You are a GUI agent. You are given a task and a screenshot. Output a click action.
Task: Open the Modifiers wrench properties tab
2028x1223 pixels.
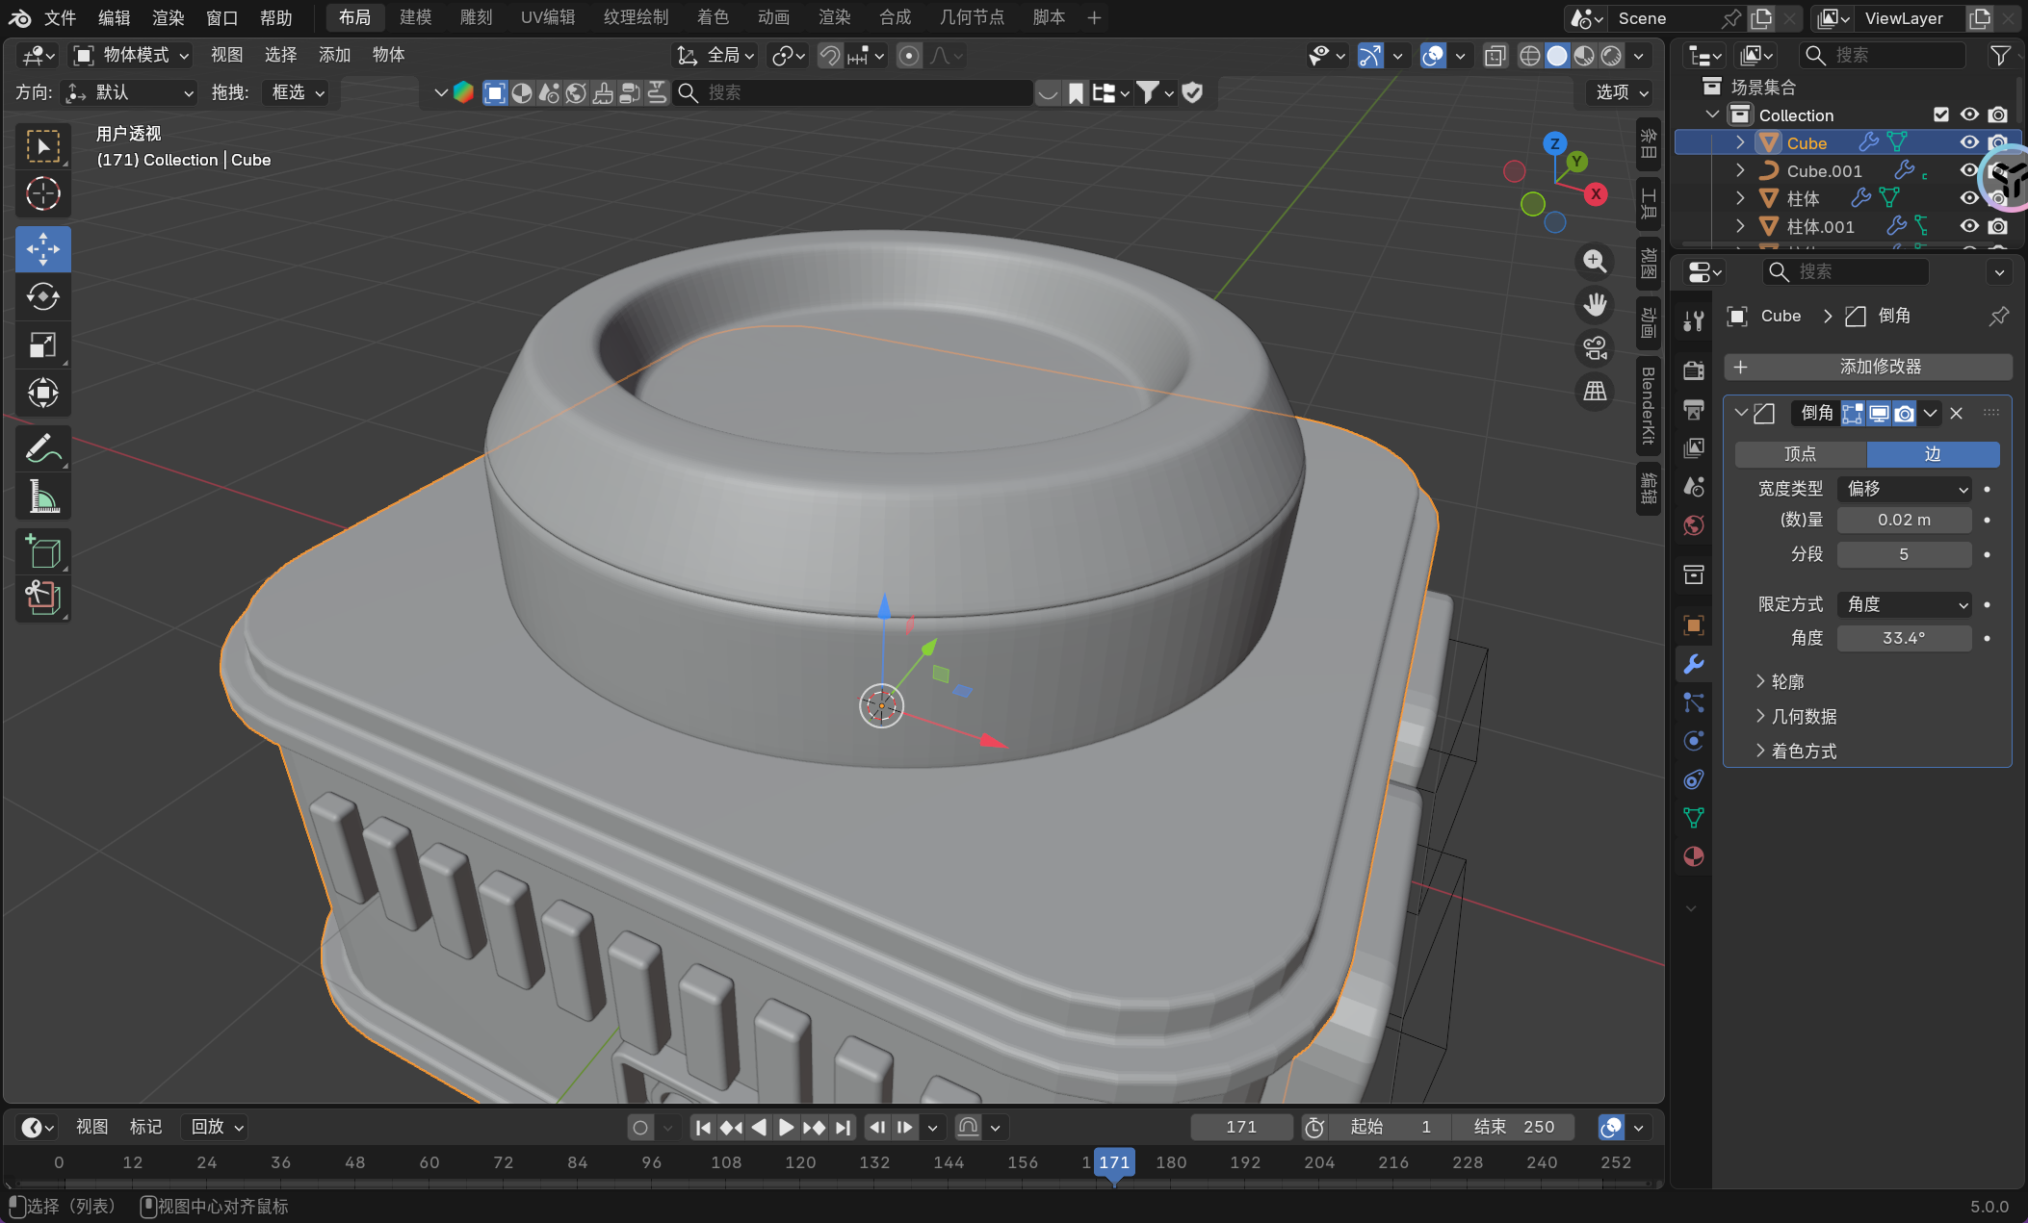tap(1694, 664)
